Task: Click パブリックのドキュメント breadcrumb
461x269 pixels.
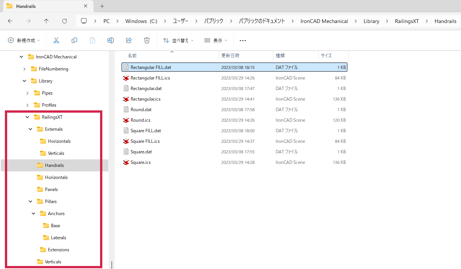Action: [x=262, y=21]
